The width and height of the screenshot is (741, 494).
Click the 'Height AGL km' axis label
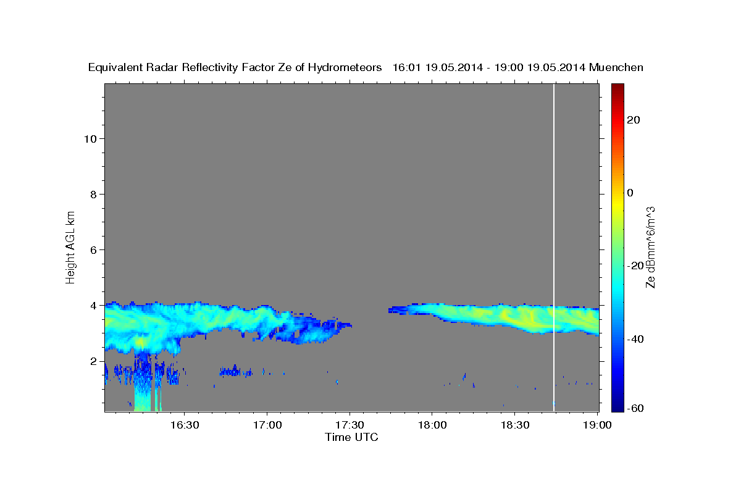click(x=70, y=246)
